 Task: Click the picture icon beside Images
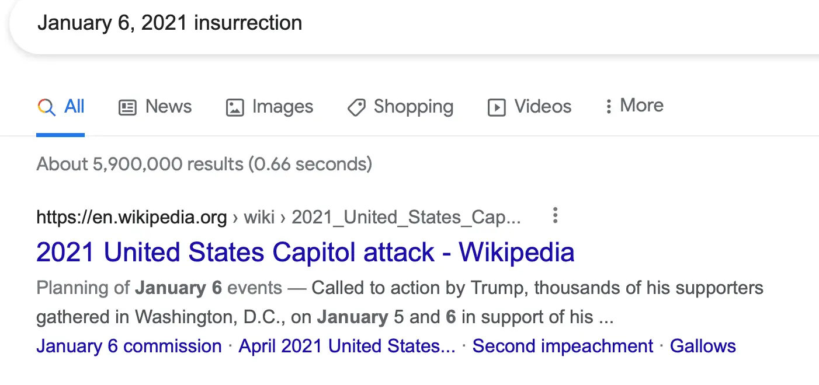tap(234, 107)
